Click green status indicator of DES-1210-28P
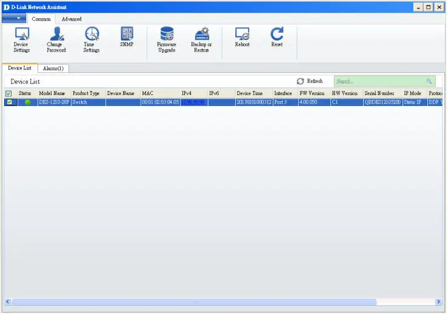This screenshot has height=315, width=448. (x=28, y=102)
